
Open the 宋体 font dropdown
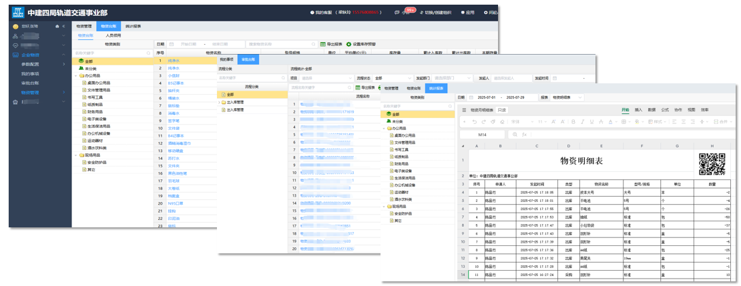[x=522, y=122]
